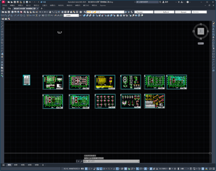Select the Hatch tool
216x171 pixels.
click(x=2, y=62)
